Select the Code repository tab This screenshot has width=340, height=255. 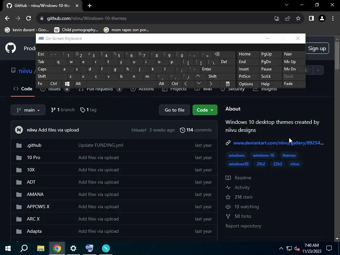[23, 89]
